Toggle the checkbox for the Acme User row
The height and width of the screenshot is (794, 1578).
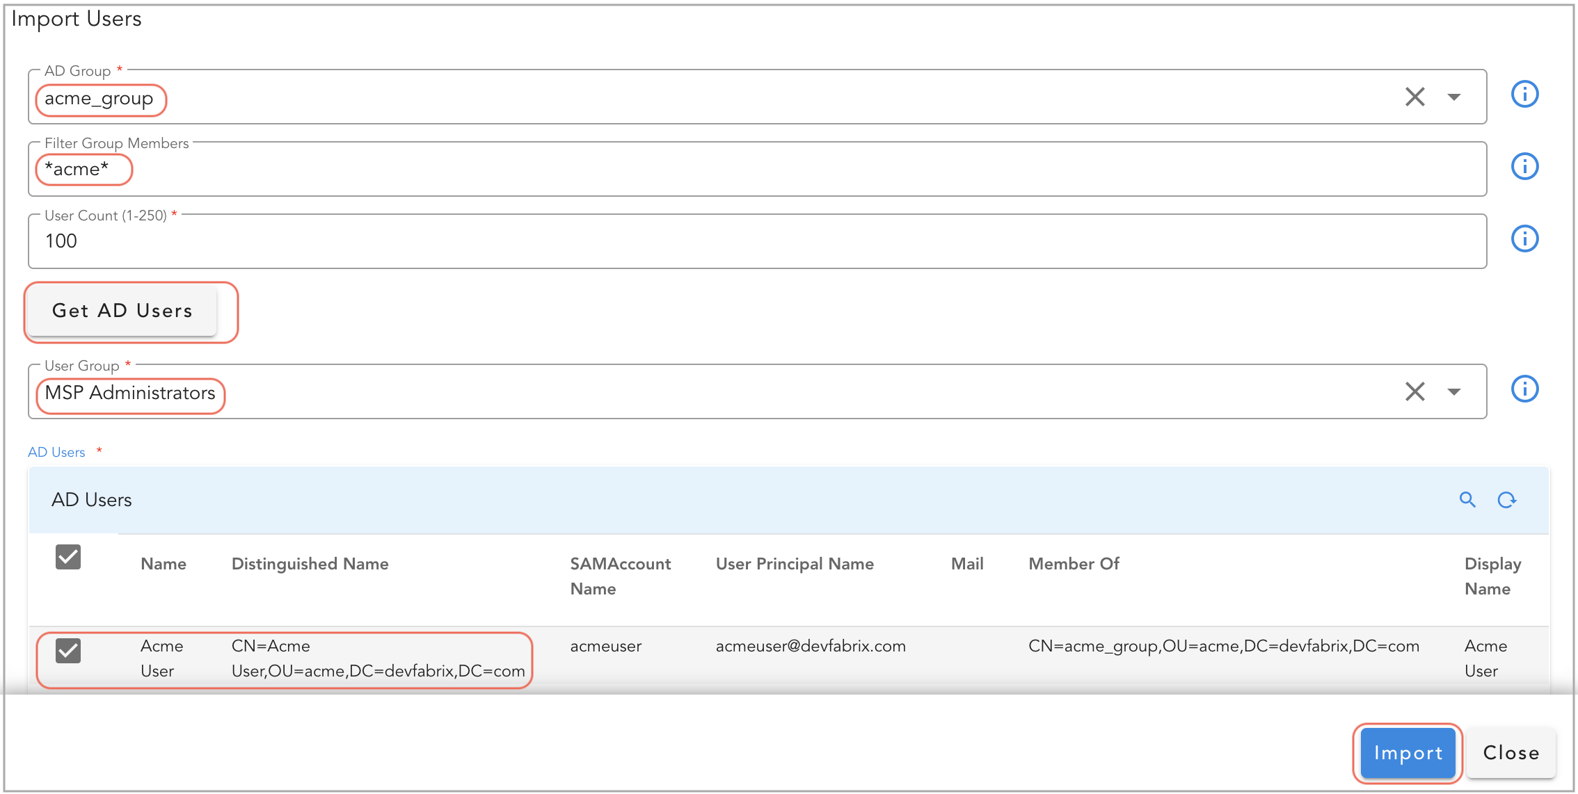[x=67, y=650]
